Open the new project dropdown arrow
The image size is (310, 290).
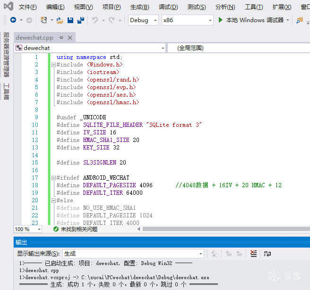pos(52,20)
